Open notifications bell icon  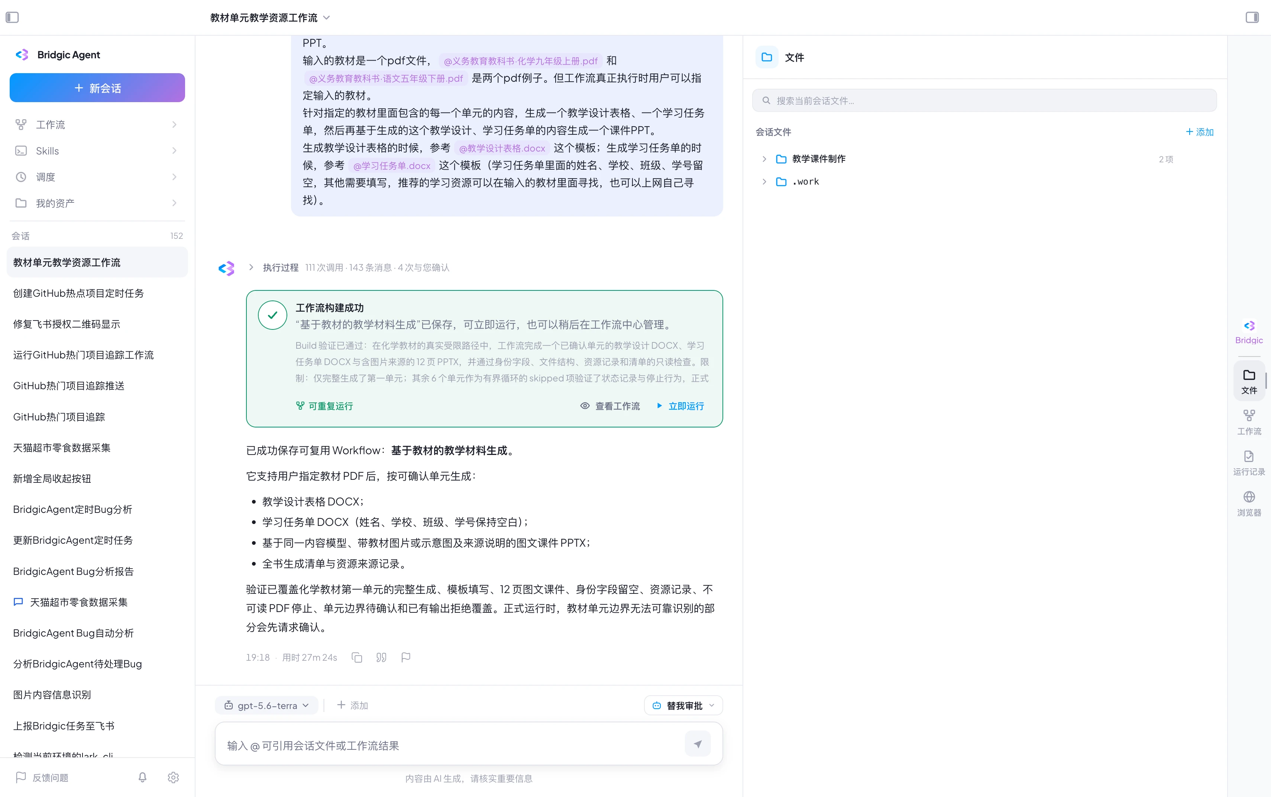point(142,777)
